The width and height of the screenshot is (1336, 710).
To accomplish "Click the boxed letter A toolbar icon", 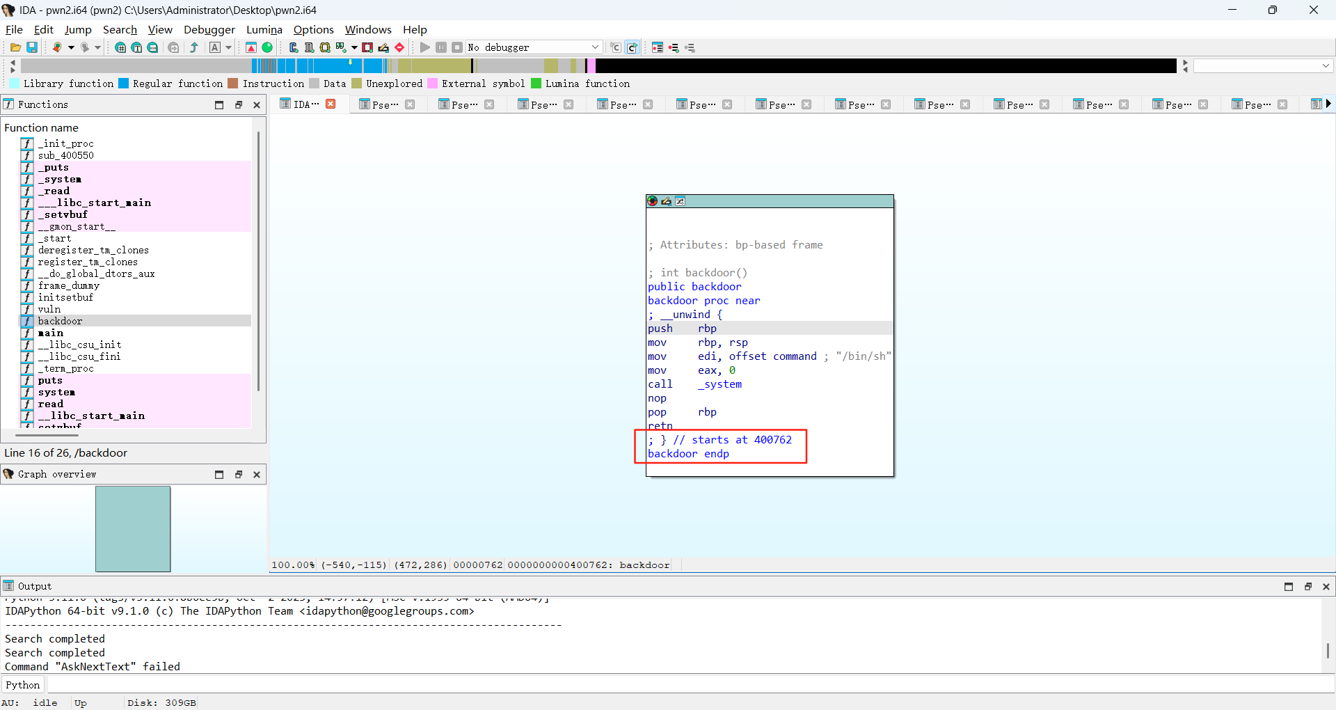I will pyautogui.click(x=215, y=47).
